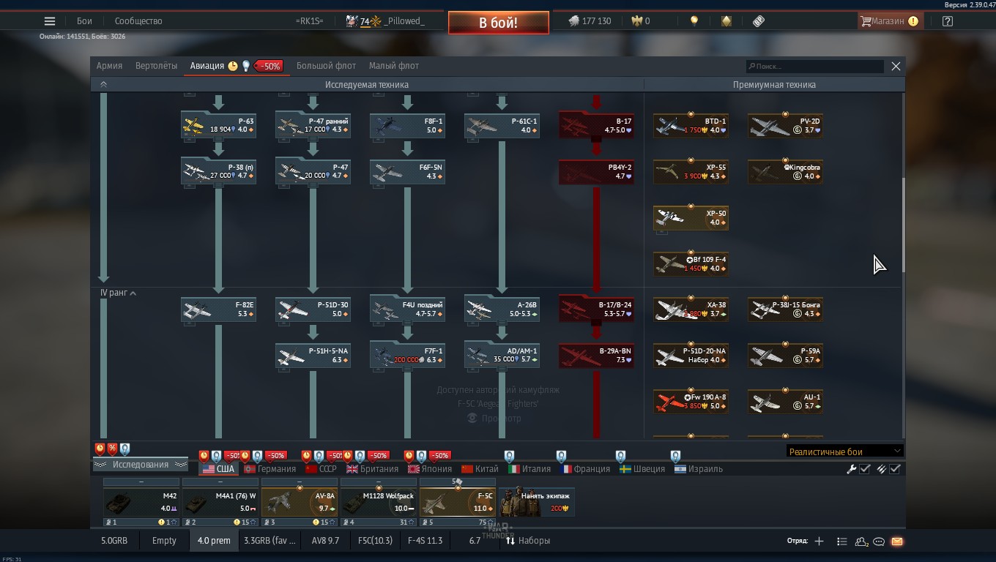Select the P-63 aircraft card
996x562 pixels.
point(218,125)
